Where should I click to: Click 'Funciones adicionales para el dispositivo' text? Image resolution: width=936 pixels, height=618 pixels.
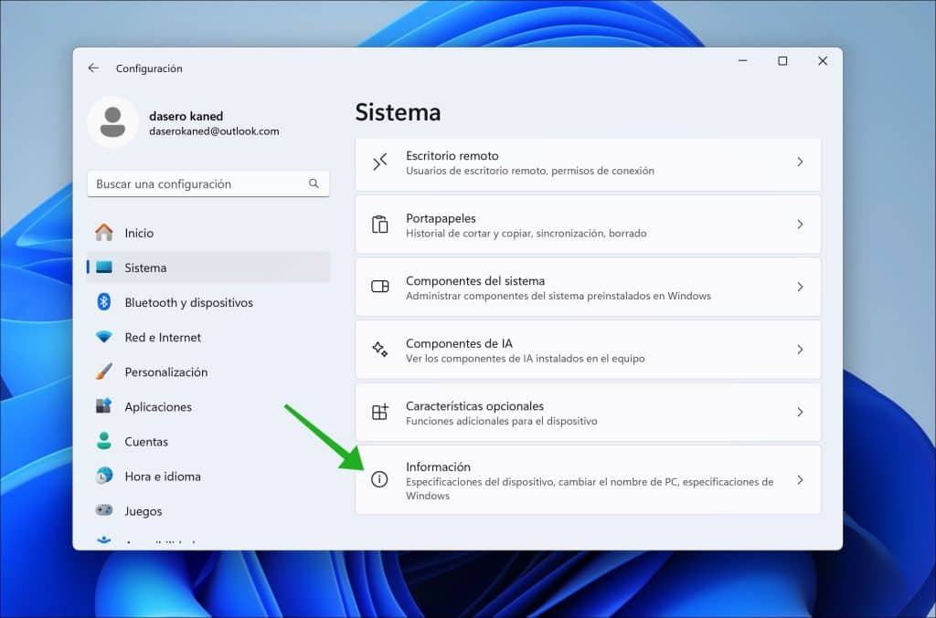(x=502, y=421)
